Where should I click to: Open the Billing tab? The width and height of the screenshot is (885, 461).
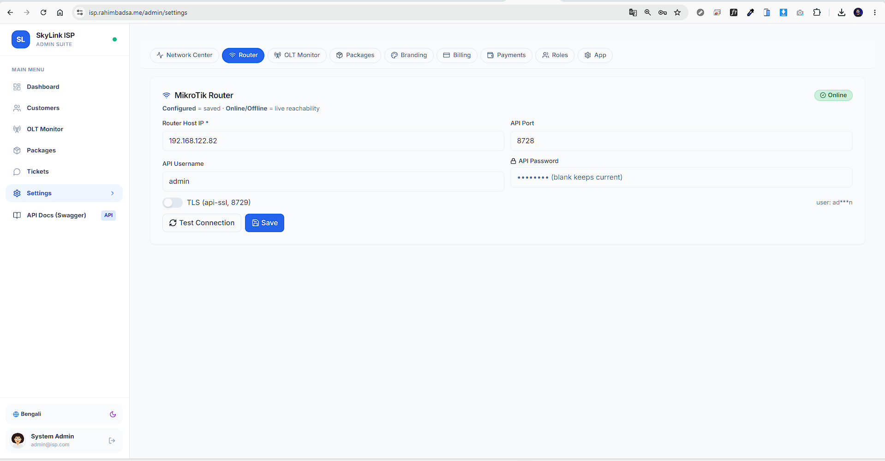pos(457,55)
